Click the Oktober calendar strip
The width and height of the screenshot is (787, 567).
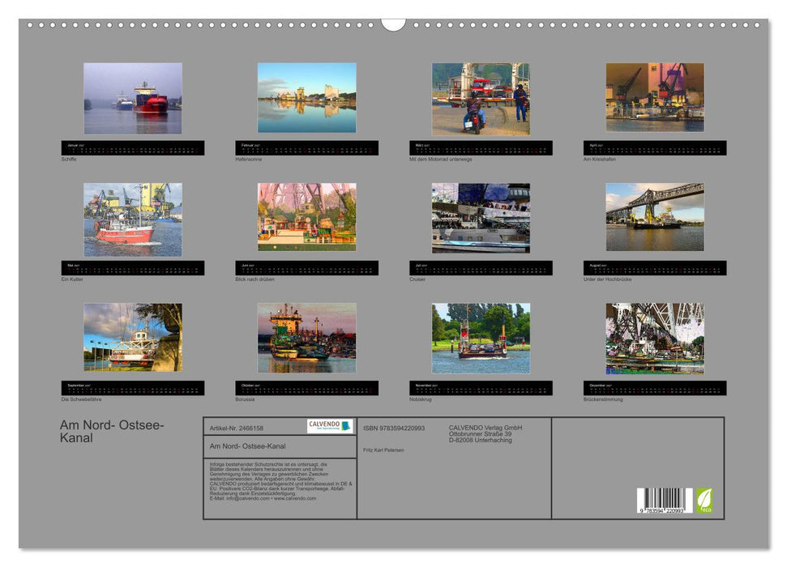[x=306, y=388]
